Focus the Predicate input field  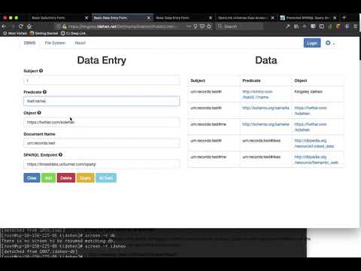[102, 101]
